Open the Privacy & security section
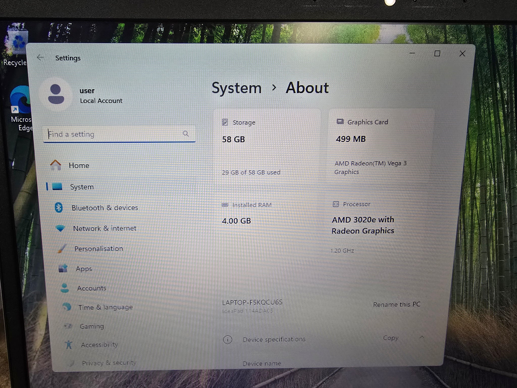517x388 pixels. click(109, 363)
